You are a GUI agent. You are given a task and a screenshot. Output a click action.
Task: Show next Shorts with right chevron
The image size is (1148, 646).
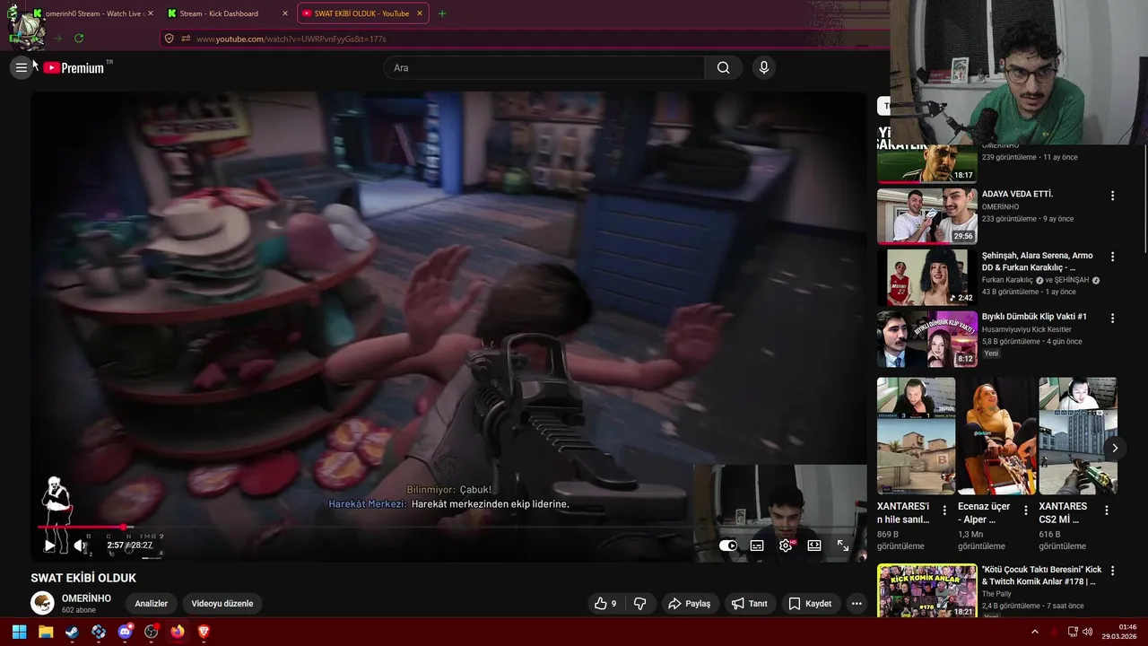(x=1115, y=448)
